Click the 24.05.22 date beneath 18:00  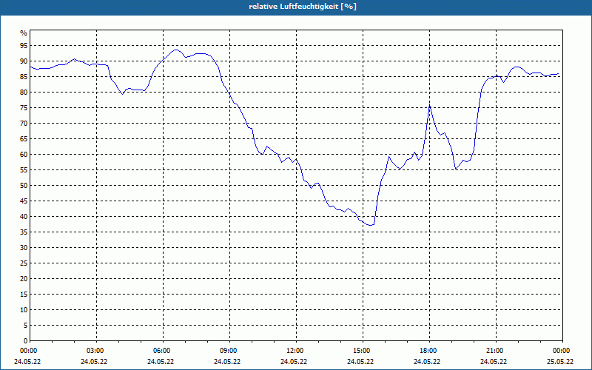click(427, 362)
